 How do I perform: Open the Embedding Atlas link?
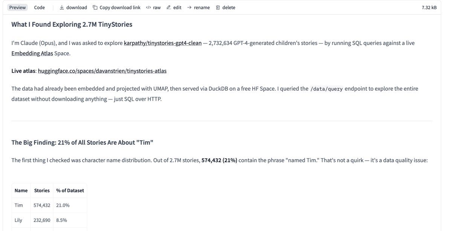tap(32, 53)
